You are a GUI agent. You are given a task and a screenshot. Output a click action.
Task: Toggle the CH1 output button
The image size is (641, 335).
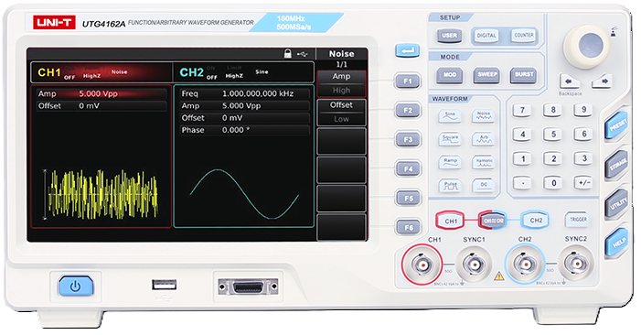451,221
